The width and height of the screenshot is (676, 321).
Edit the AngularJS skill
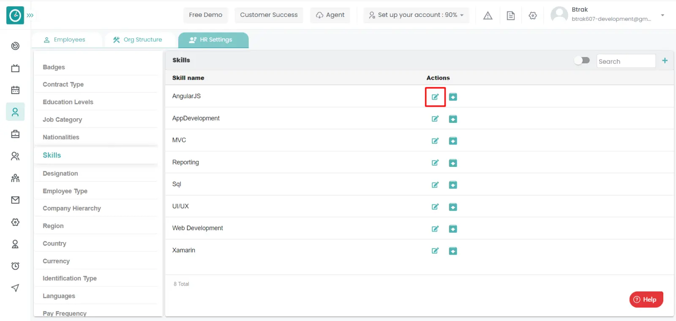click(435, 97)
